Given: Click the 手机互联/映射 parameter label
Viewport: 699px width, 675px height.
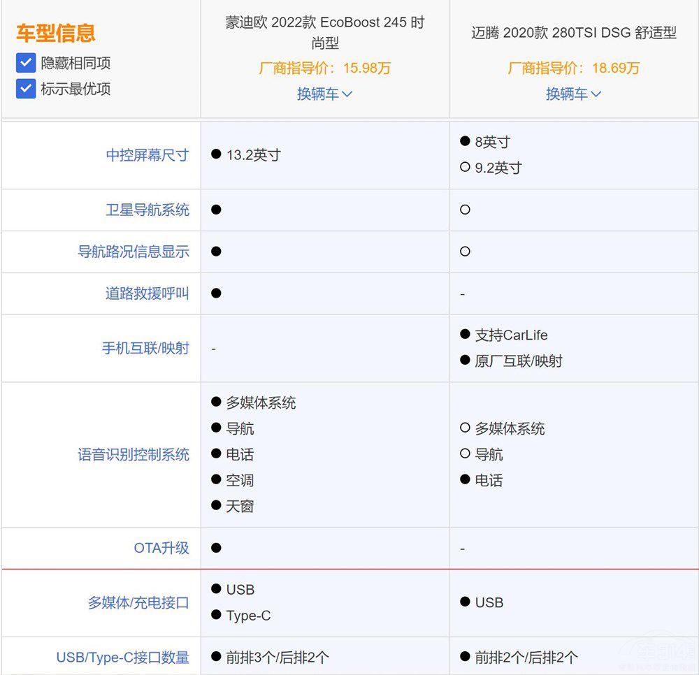Looking at the screenshot, I should coord(145,348).
